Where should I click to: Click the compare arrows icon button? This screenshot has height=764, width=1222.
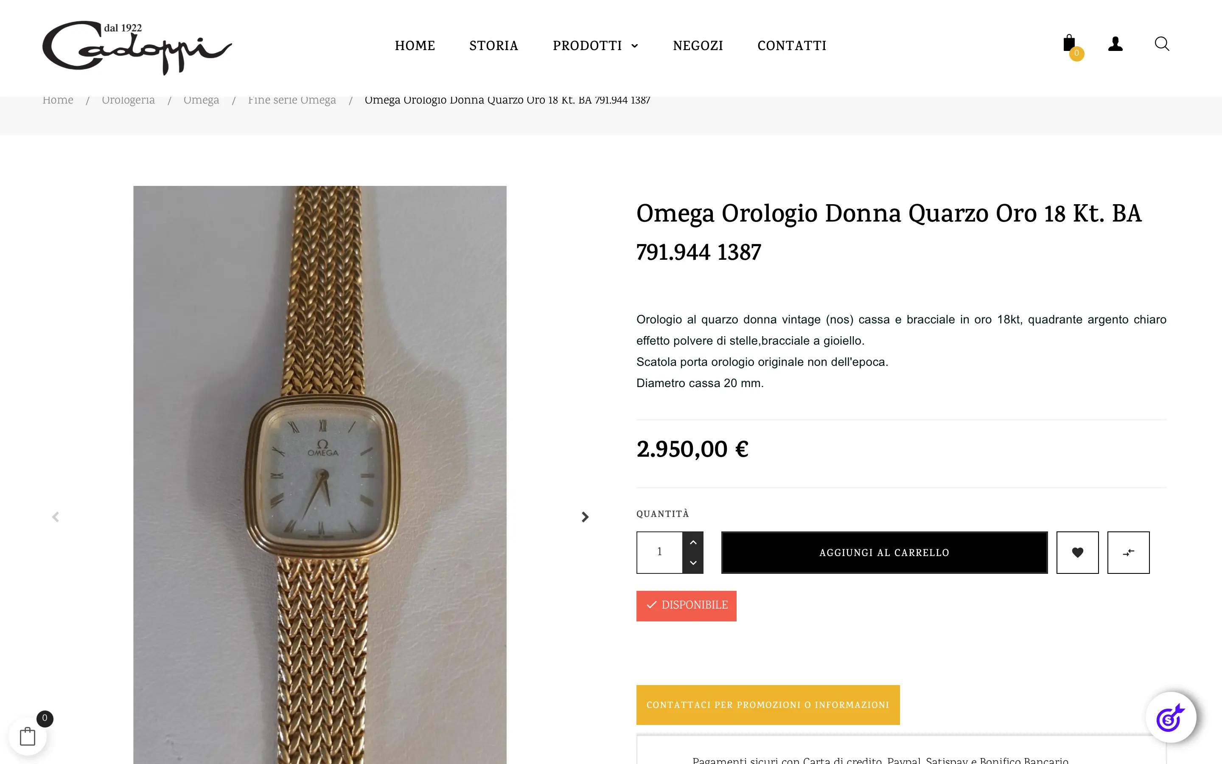coord(1128,552)
